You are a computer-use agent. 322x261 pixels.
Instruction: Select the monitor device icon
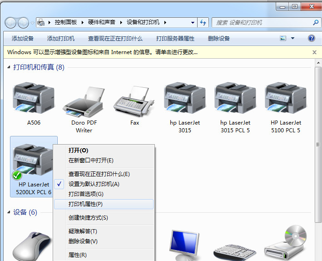184,246
